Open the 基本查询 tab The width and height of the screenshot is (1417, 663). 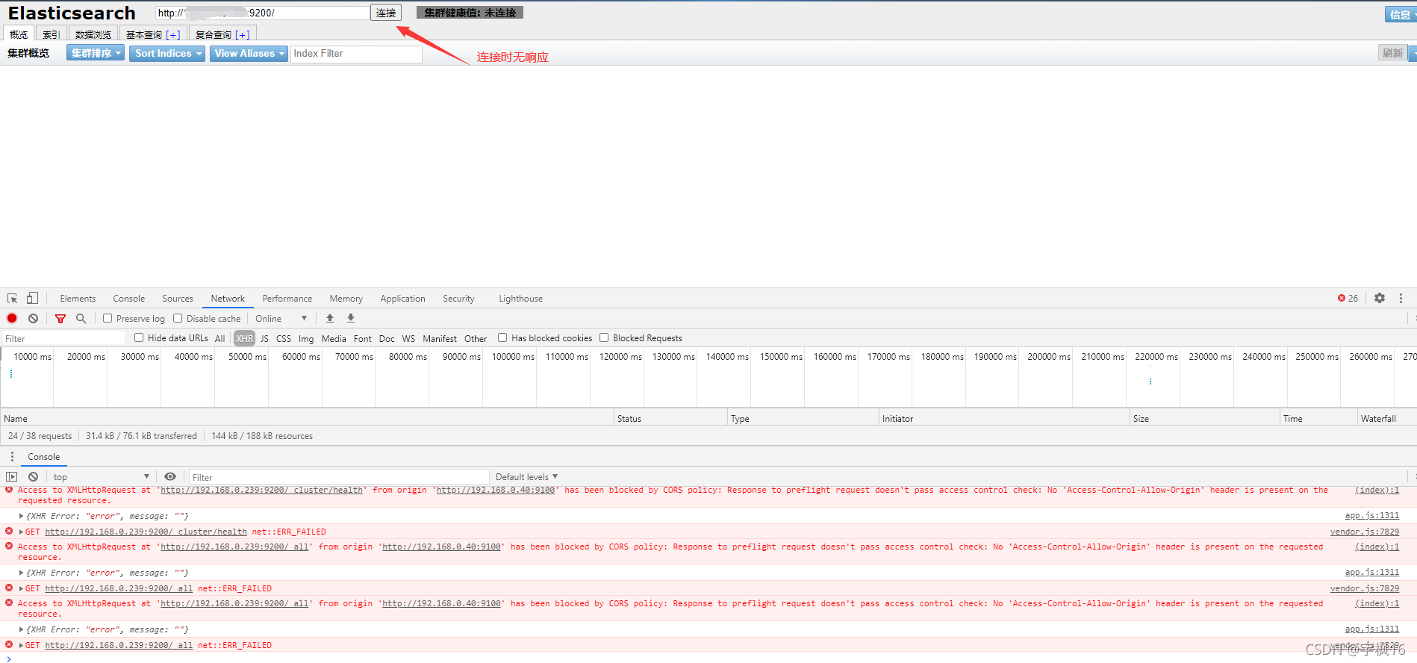coord(153,34)
